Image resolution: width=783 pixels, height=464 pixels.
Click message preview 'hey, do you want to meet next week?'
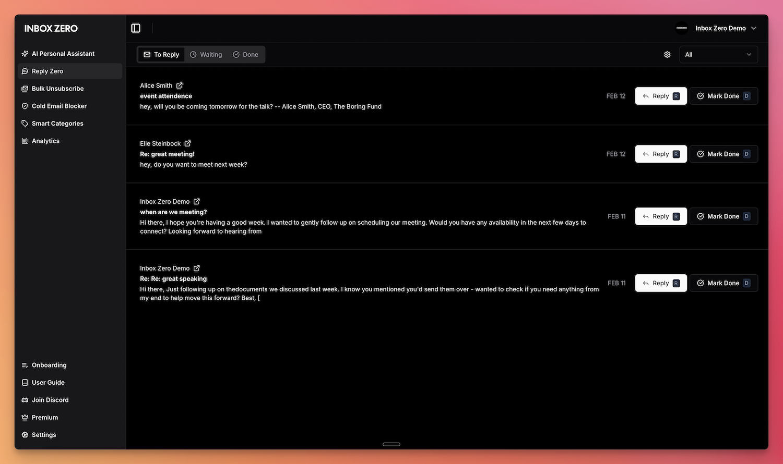coord(194,164)
